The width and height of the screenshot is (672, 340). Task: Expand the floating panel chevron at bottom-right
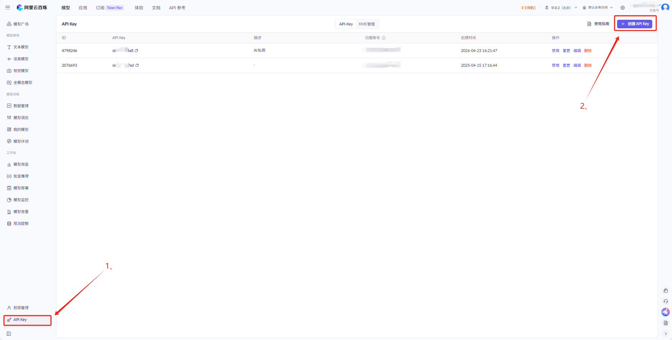666,334
